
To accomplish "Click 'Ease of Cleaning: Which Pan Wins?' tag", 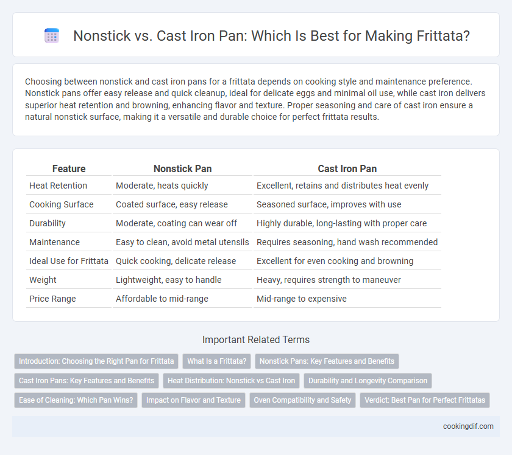I will (x=76, y=400).
